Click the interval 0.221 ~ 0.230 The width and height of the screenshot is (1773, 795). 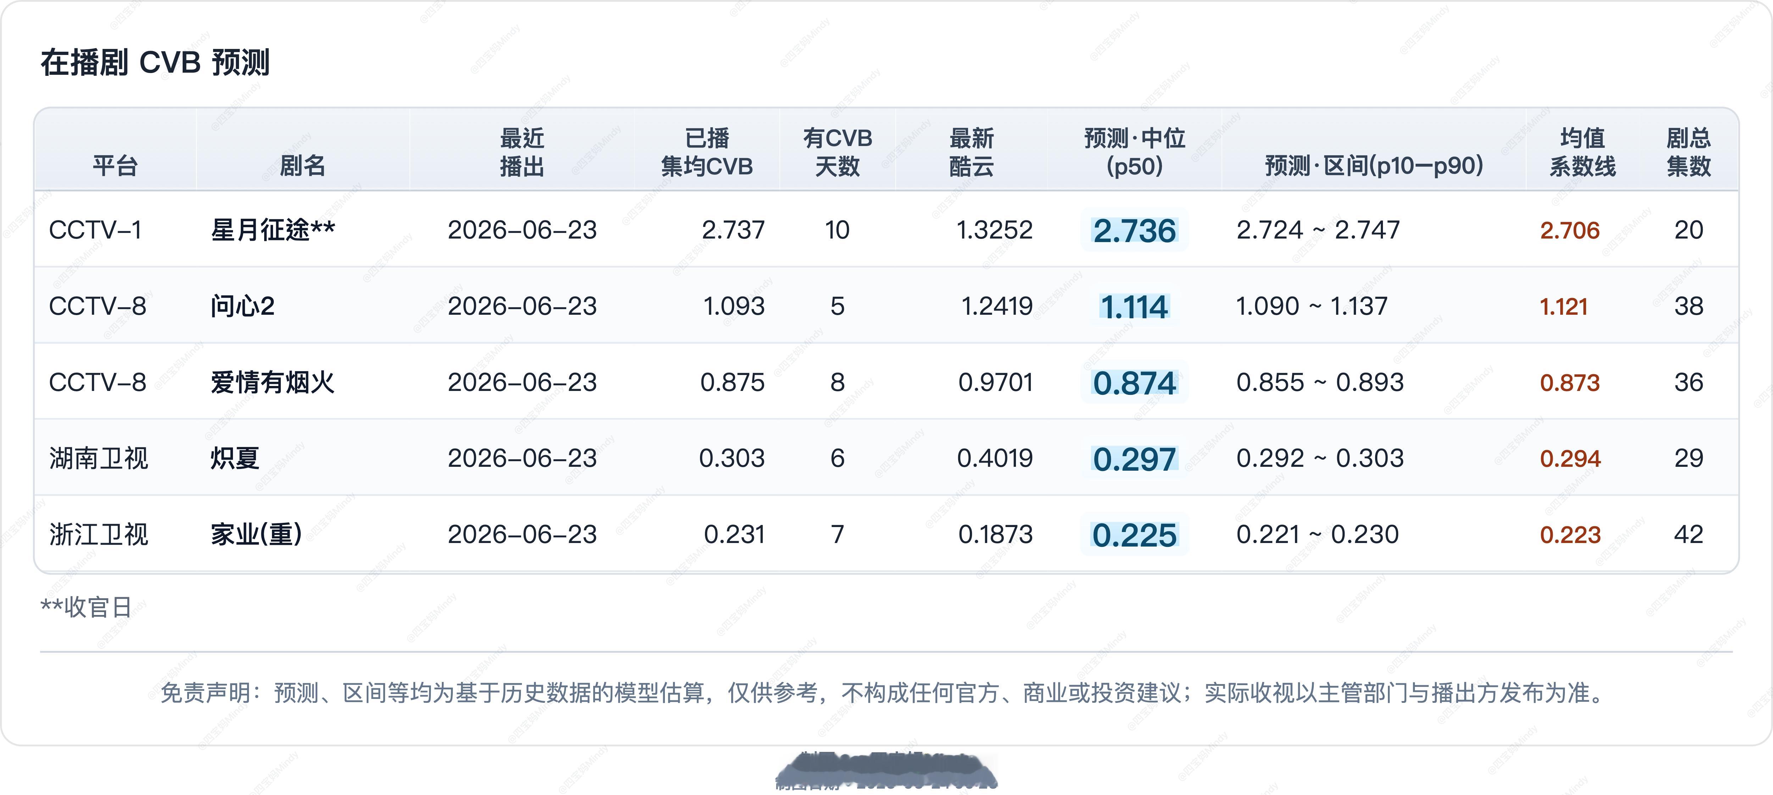1317,534
